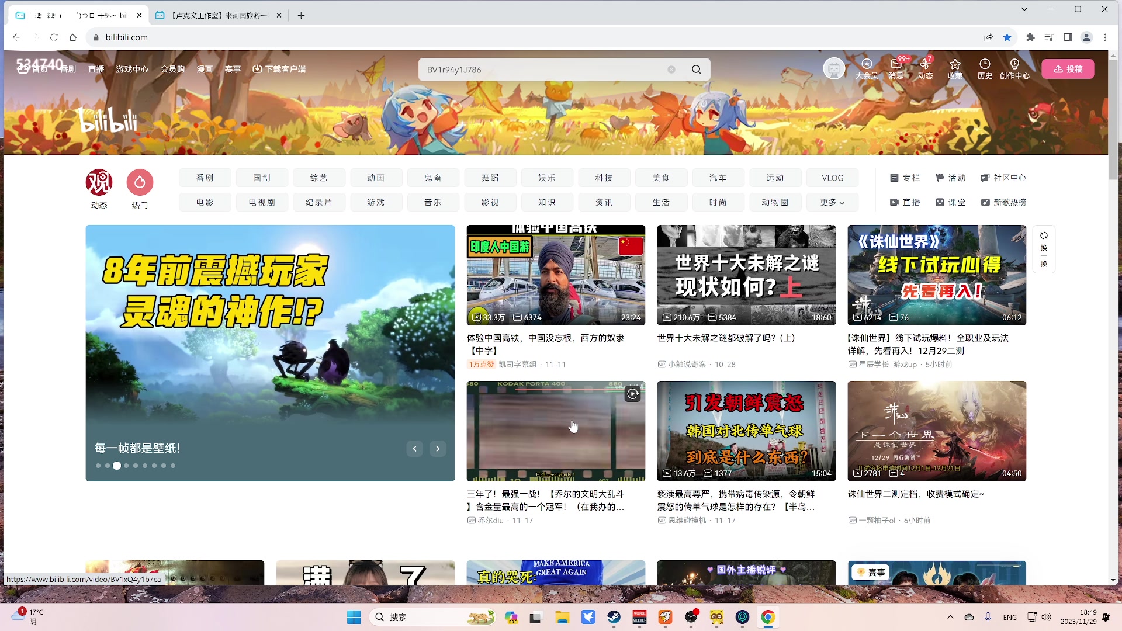This screenshot has width=1122, height=631.
Task: Toggle Chrome side panel icon
Action: 1068,37
